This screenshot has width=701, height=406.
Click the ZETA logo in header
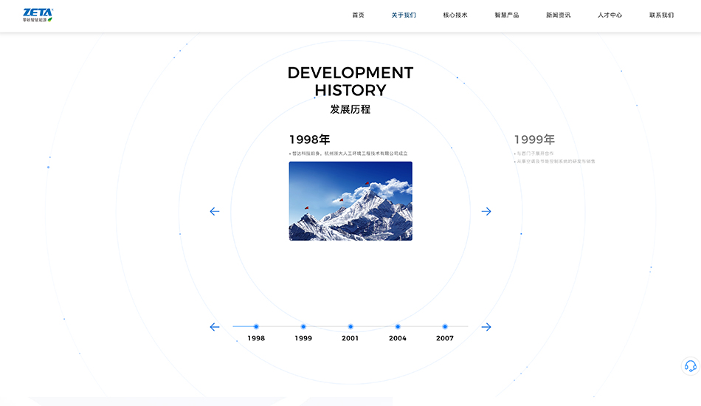38,15
